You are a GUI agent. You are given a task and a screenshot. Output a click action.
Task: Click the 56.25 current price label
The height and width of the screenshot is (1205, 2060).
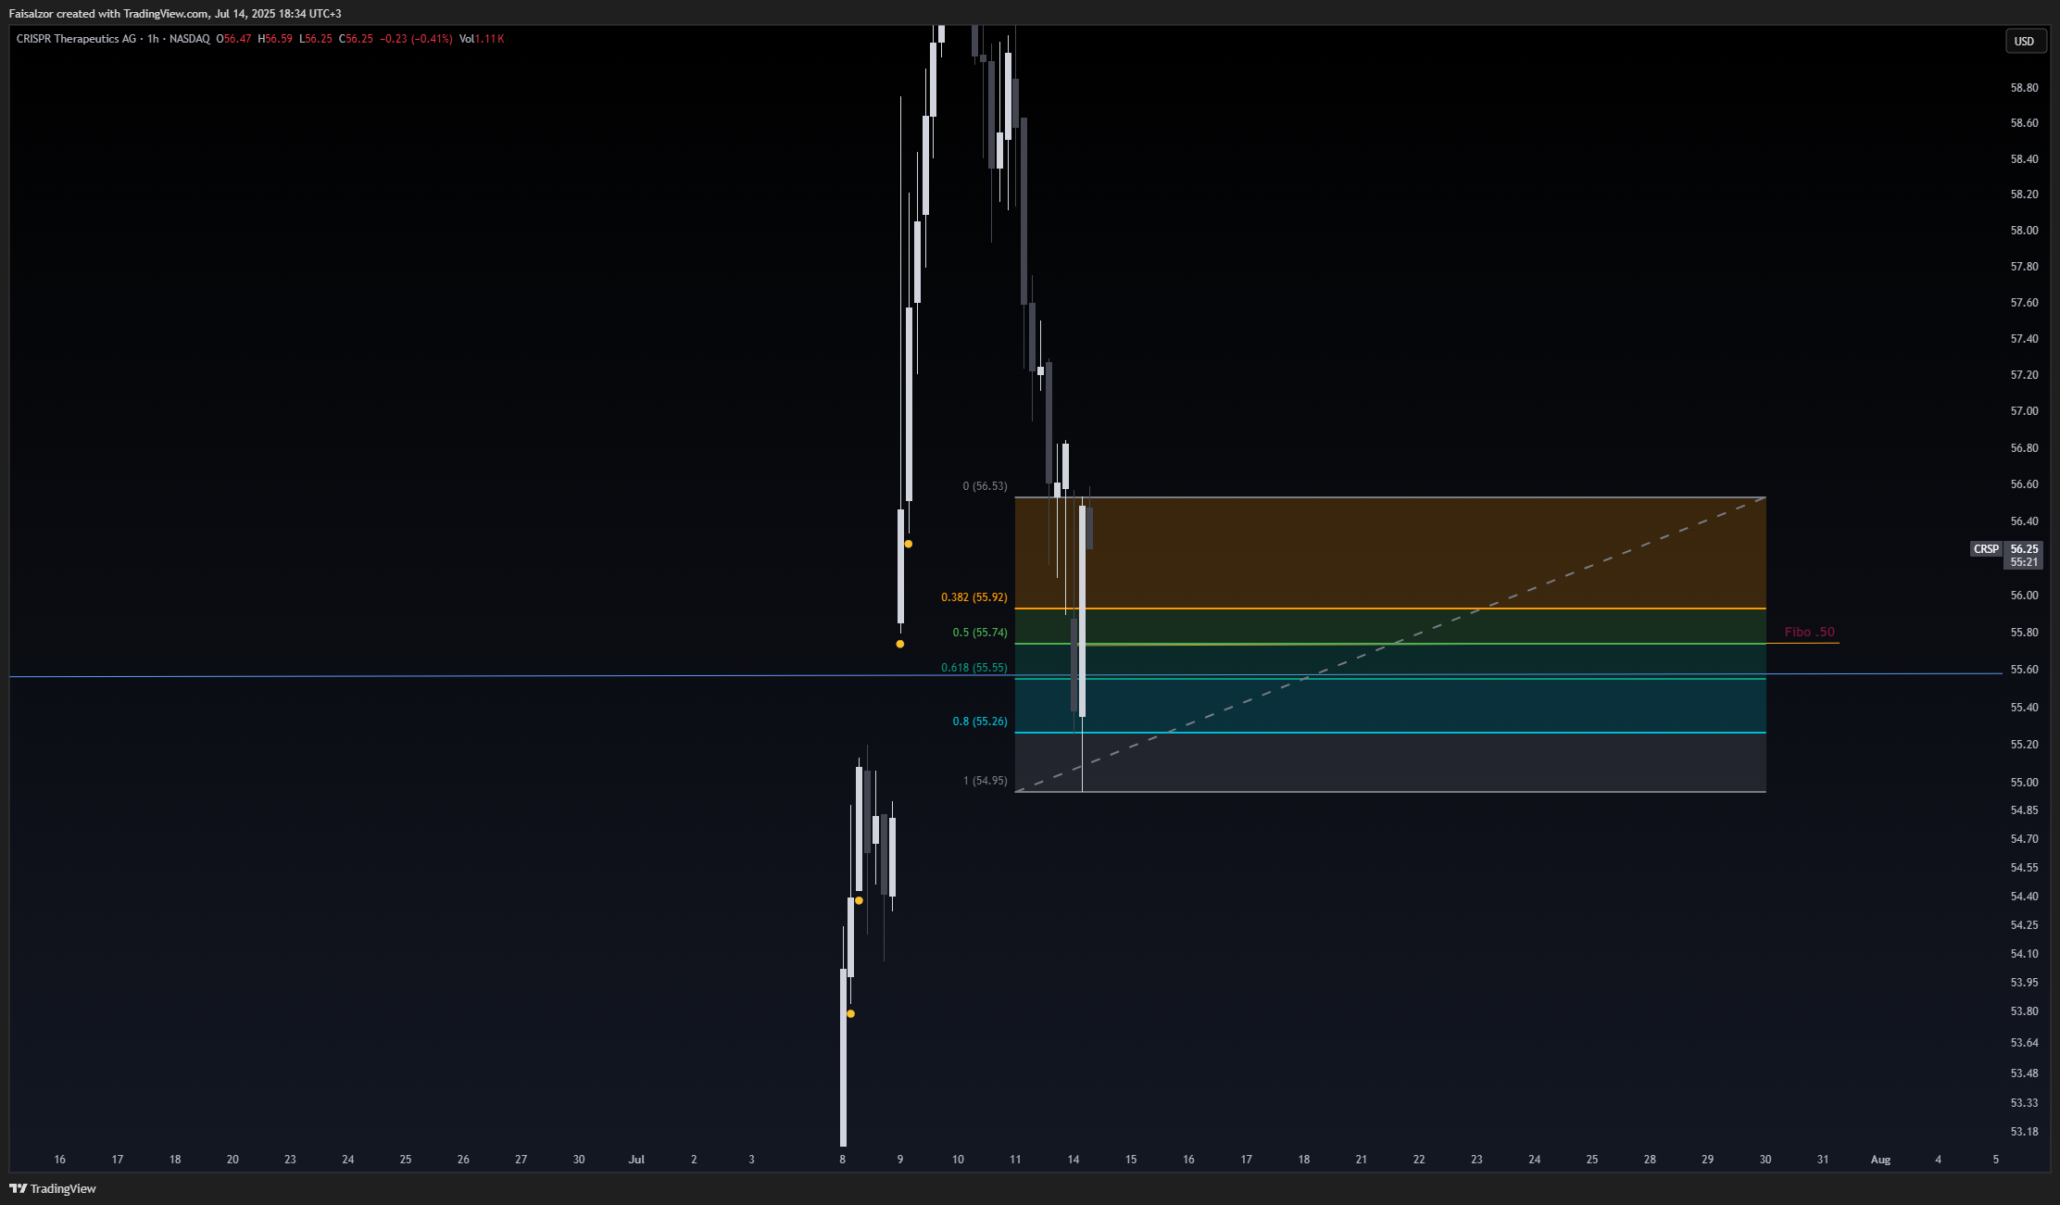point(2024,549)
